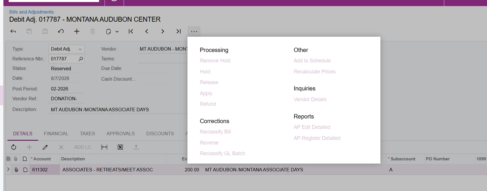
Task: Open Vendor Details inquiry
Action: pyautogui.click(x=310, y=99)
